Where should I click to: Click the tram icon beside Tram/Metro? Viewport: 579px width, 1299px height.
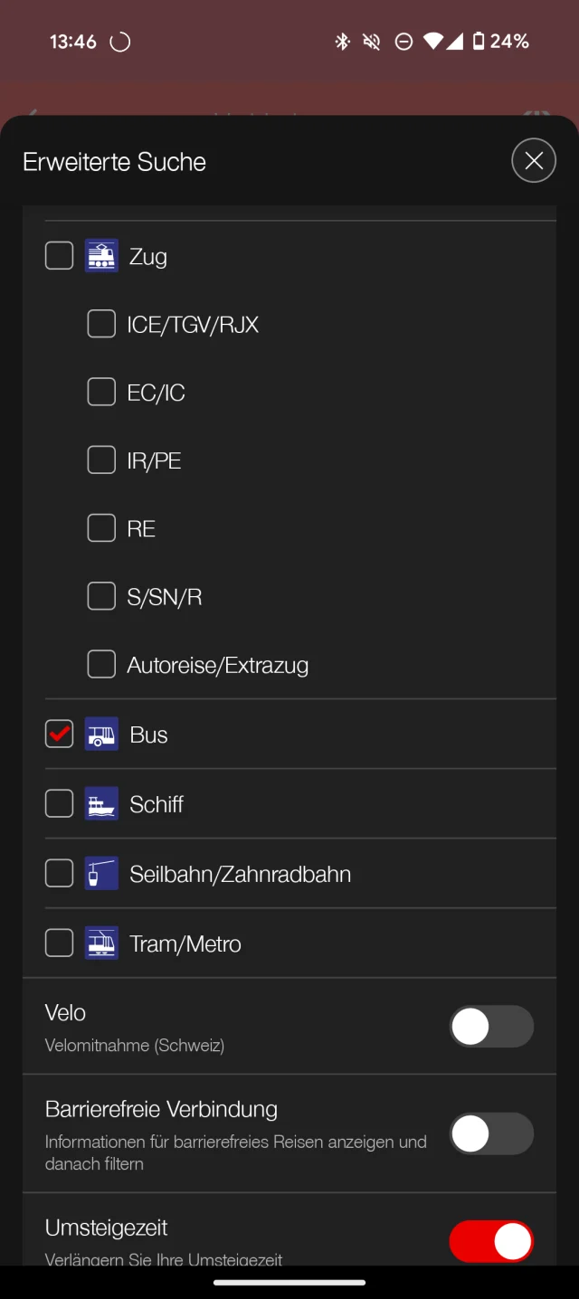pos(101,943)
